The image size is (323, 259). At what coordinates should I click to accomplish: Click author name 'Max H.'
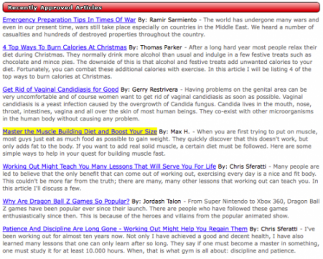point(180,131)
